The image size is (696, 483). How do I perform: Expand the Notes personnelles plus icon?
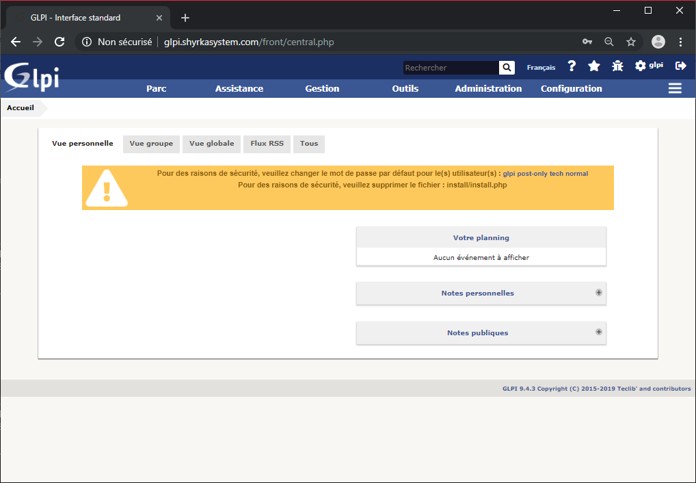tap(599, 293)
